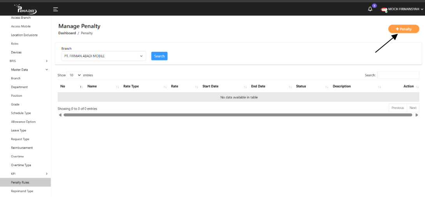The width and height of the screenshot is (425, 202).
Task: Click the user avatar icon
Action: point(384,9)
